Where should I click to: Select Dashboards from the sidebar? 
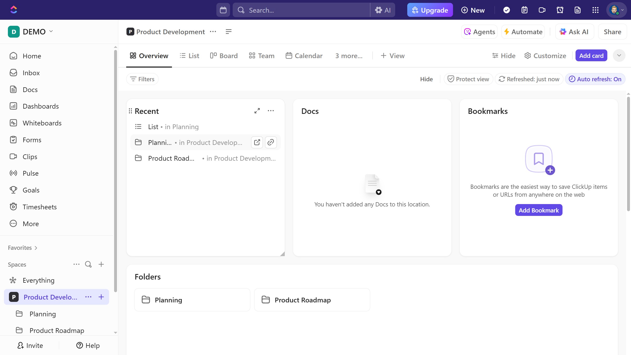pos(41,106)
